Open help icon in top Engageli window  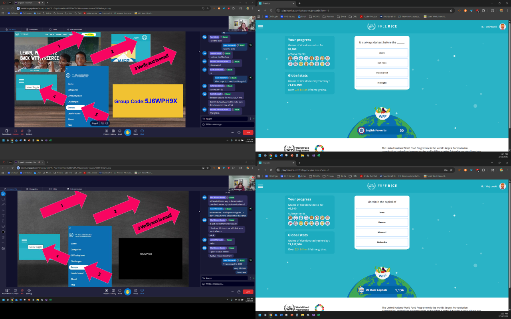[239, 132]
